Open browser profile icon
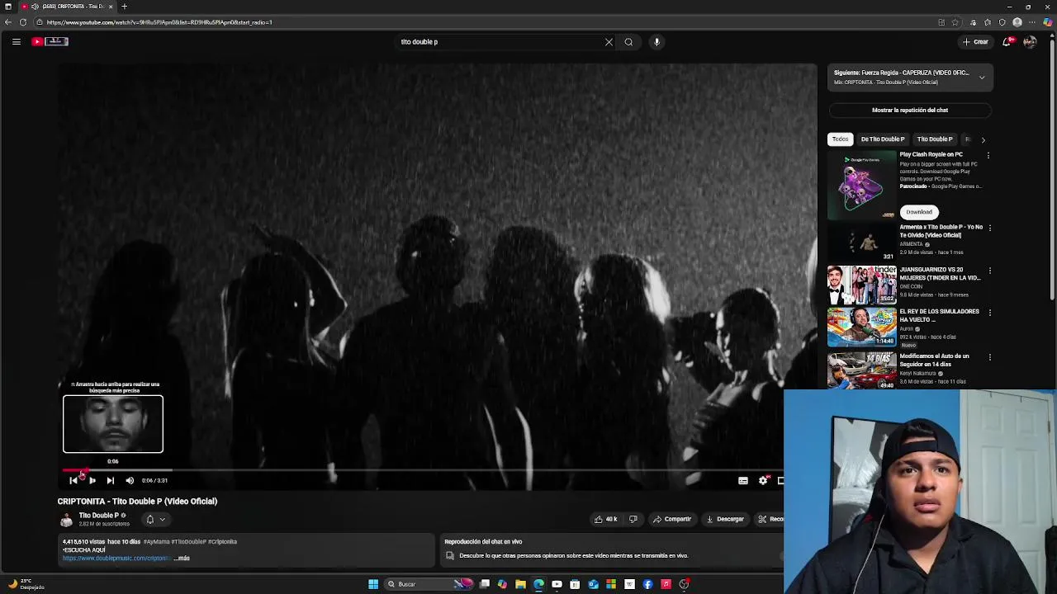1057x594 pixels. (x=1017, y=22)
